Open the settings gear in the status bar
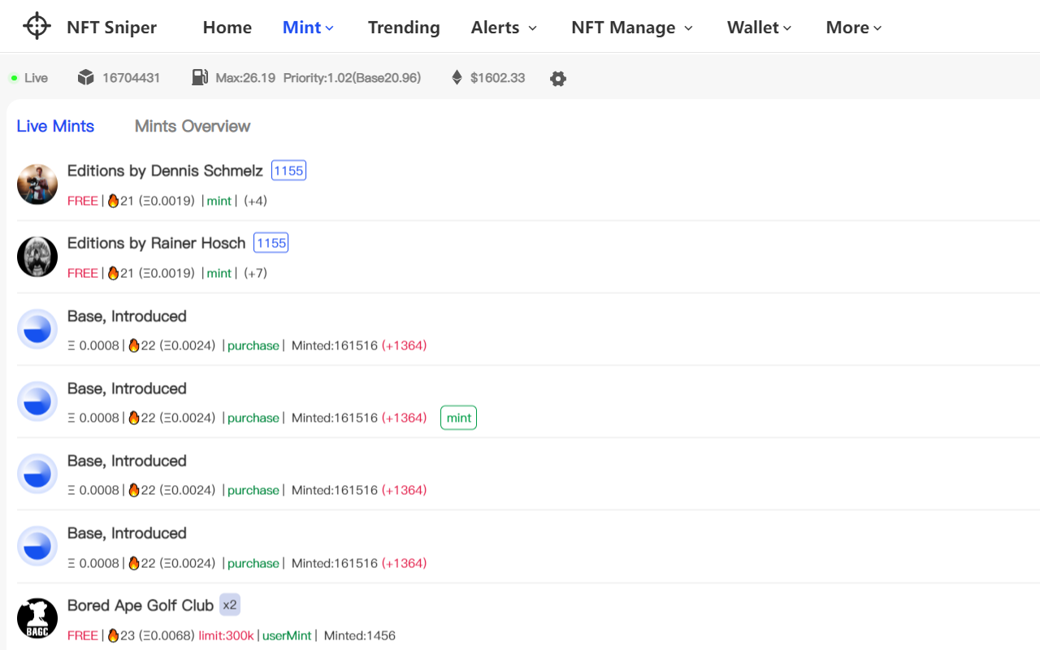The image size is (1040, 650). tap(558, 78)
